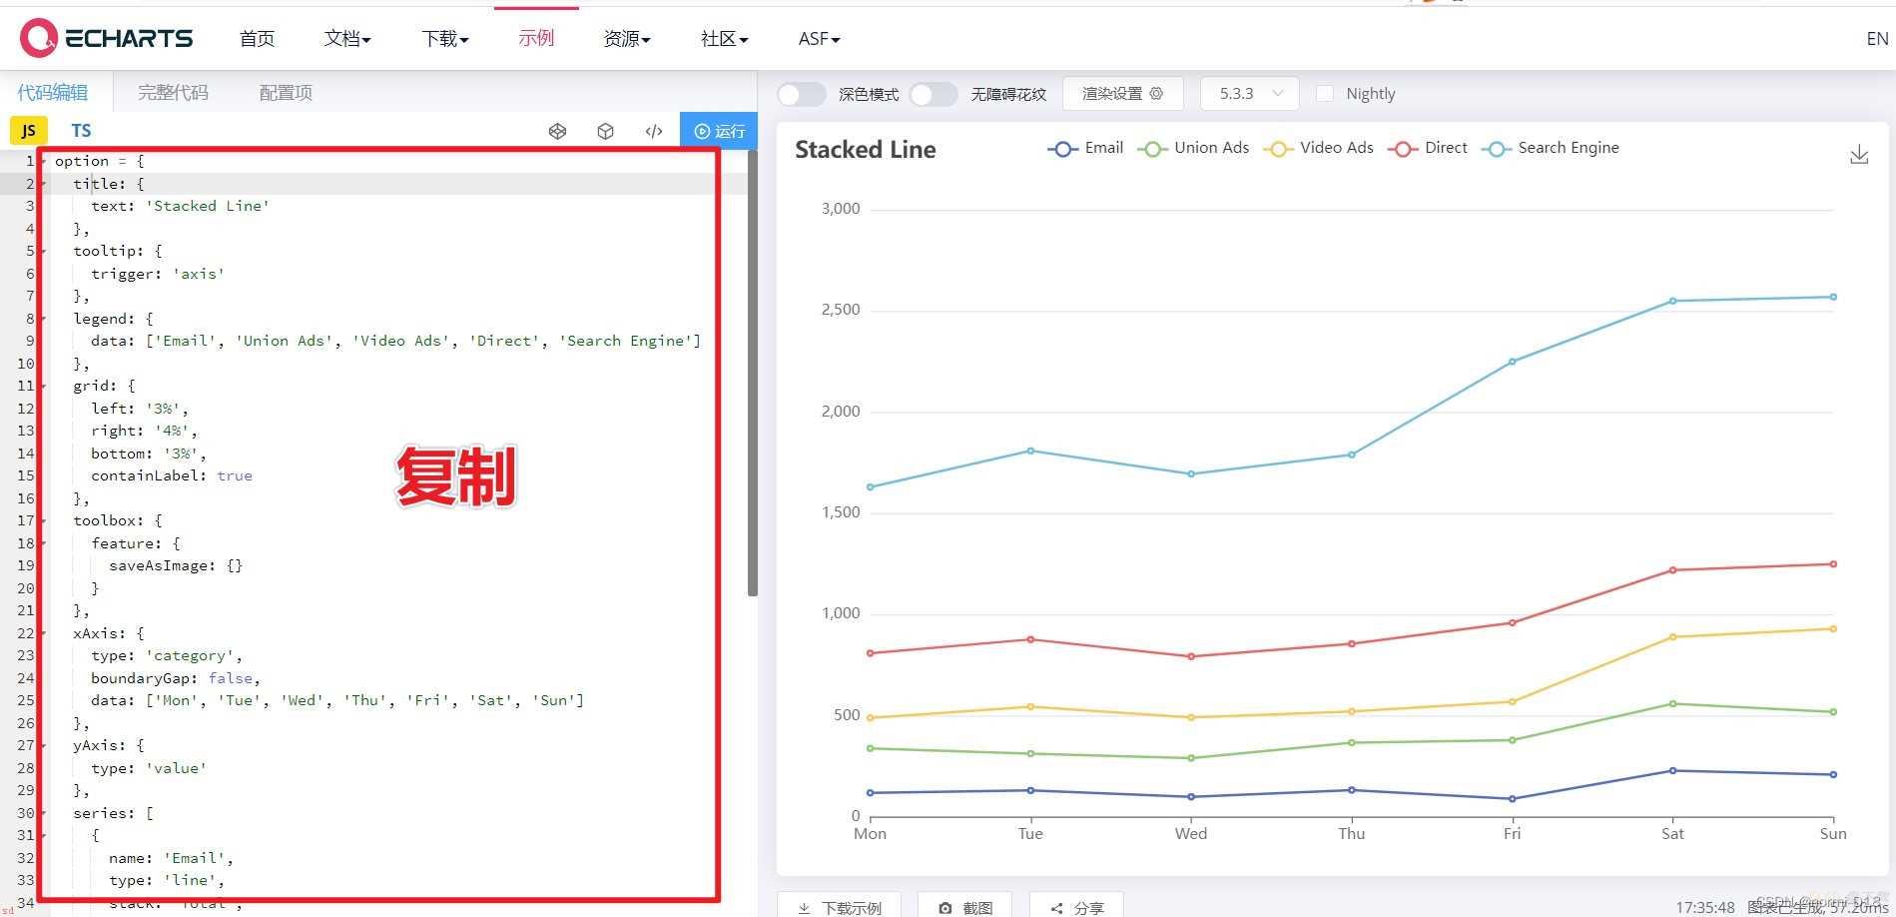Open CodeSandbox icon in editor toolbar

tap(558, 131)
